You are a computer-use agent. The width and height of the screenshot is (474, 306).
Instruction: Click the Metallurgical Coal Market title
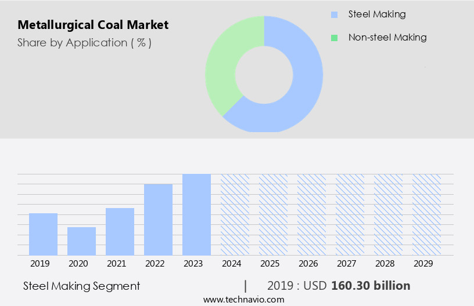click(x=93, y=25)
